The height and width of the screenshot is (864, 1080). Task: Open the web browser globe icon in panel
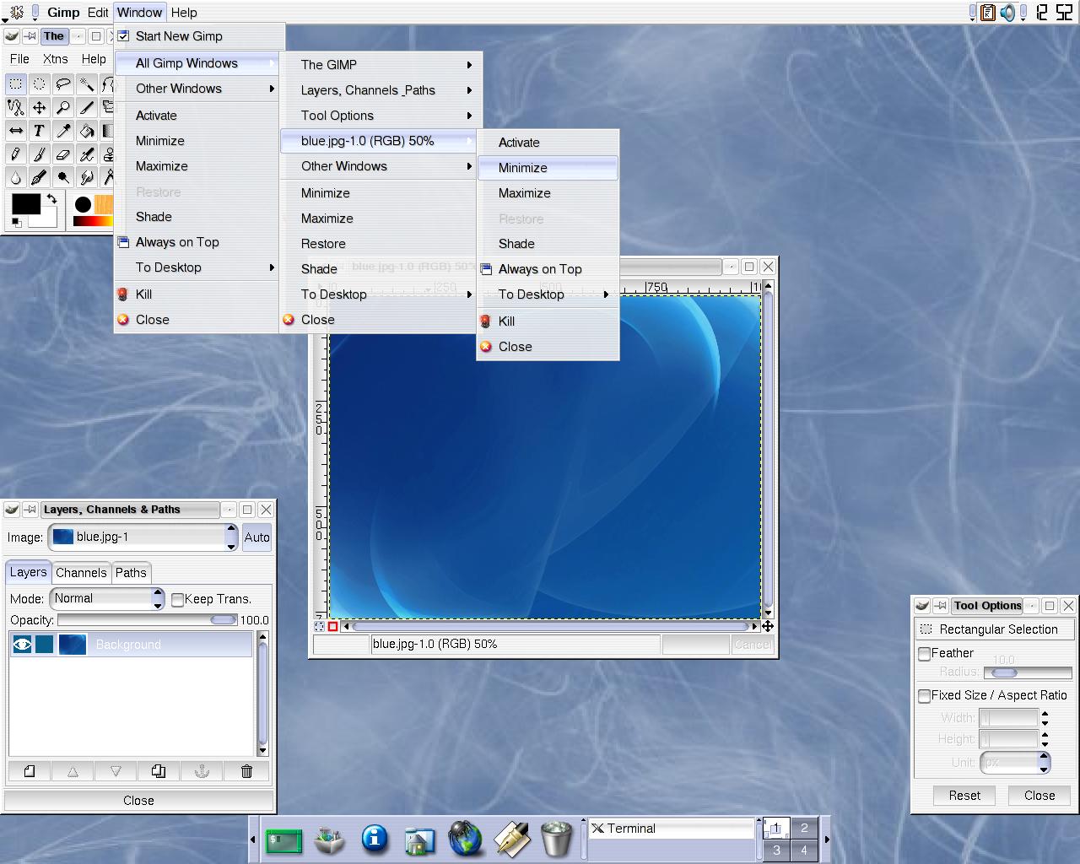coord(465,839)
